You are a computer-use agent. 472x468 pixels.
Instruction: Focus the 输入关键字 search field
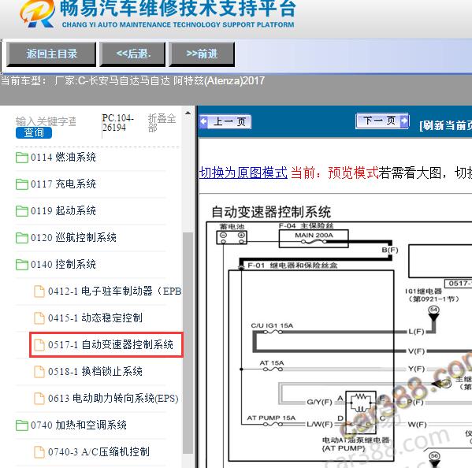pyautogui.click(x=46, y=121)
